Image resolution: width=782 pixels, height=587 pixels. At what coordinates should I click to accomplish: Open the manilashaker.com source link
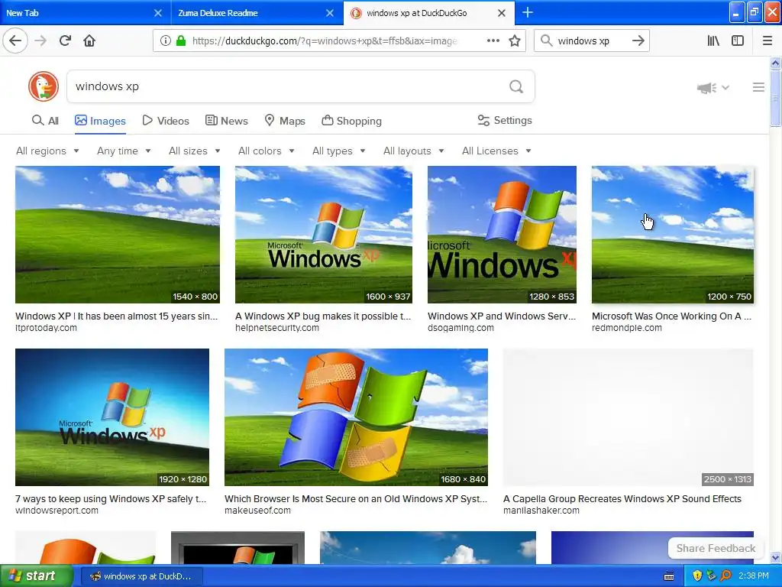pyautogui.click(x=541, y=511)
